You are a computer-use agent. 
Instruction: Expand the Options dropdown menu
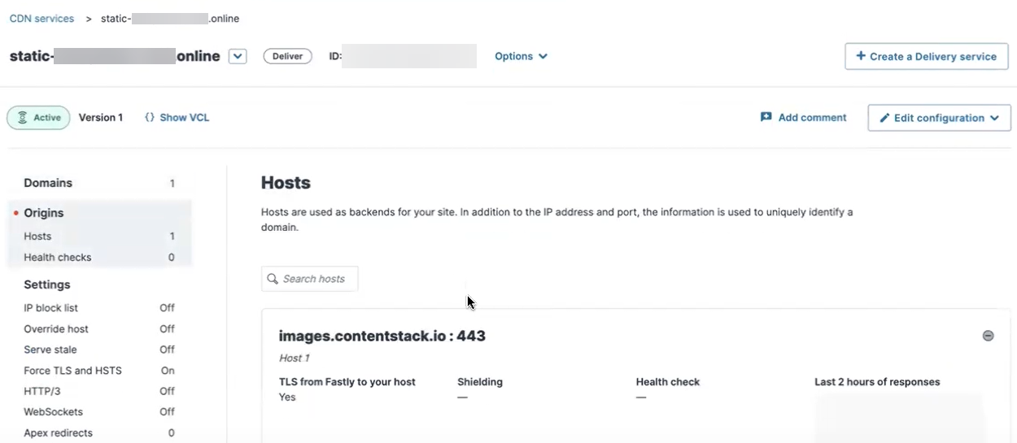(521, 57)
